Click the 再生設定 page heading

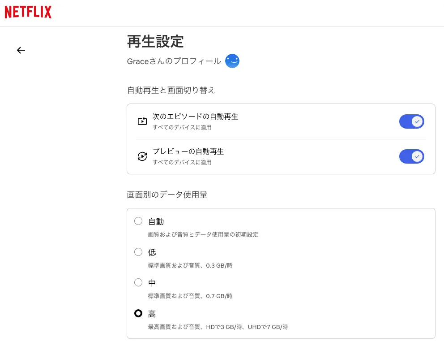click(155, 41)
